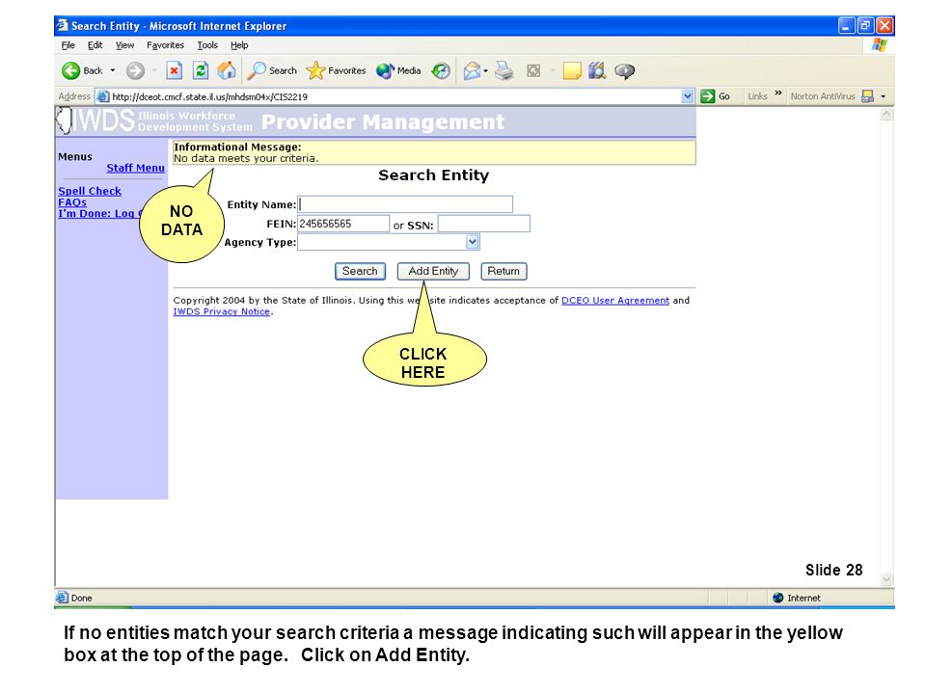Click the Staff Menu link
This screenshot has width=926, height=694.
[x=135, y=168]
